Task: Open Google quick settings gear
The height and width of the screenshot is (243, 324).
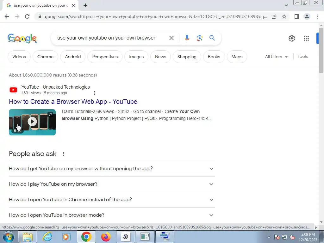Action: (291, 38)
